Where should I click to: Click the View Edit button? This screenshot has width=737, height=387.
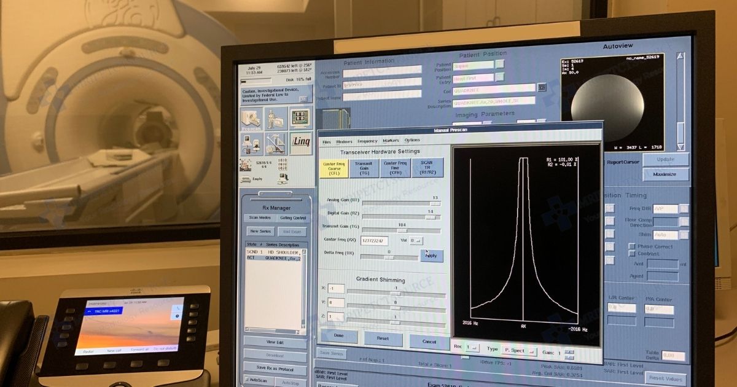(275, 342)
